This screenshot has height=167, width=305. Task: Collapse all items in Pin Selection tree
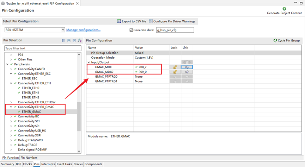tap(74, 41)
